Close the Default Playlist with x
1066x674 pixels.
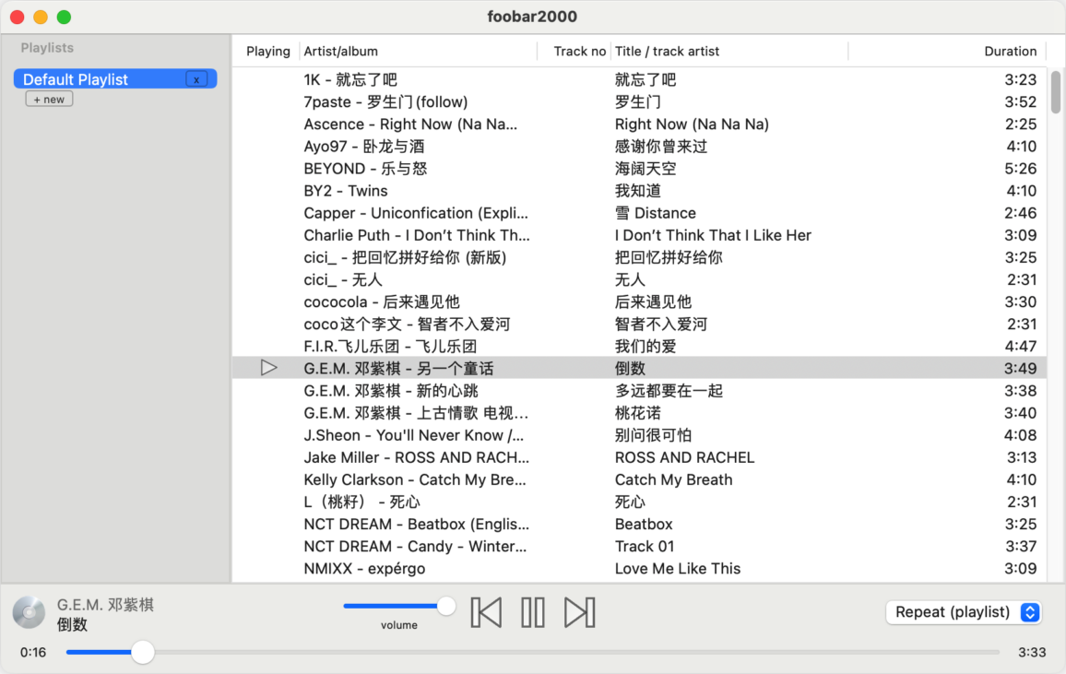click(196, 79)
